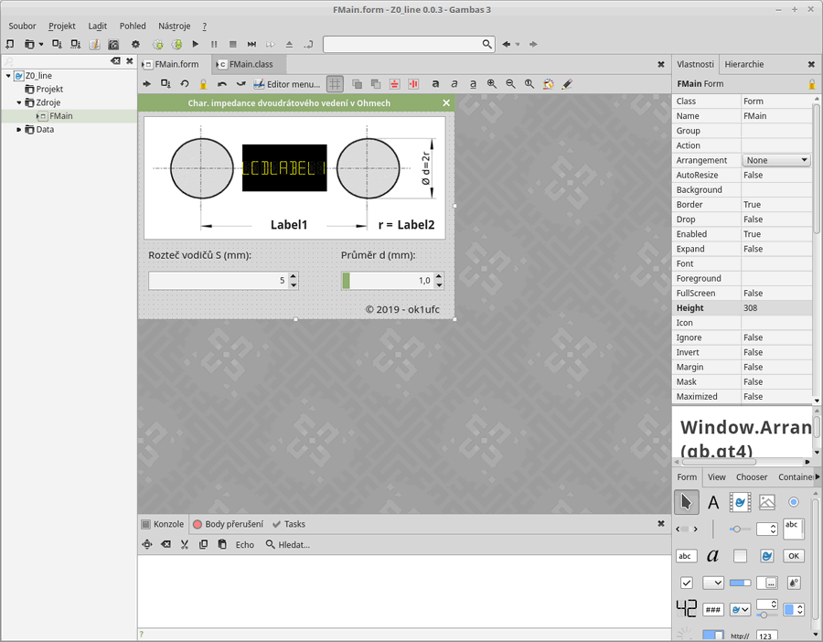Image resolution: width=823 pixels, height=642 pixels.
Task: Switch to the FMain.class tab
Action: [x=250, y=65]
